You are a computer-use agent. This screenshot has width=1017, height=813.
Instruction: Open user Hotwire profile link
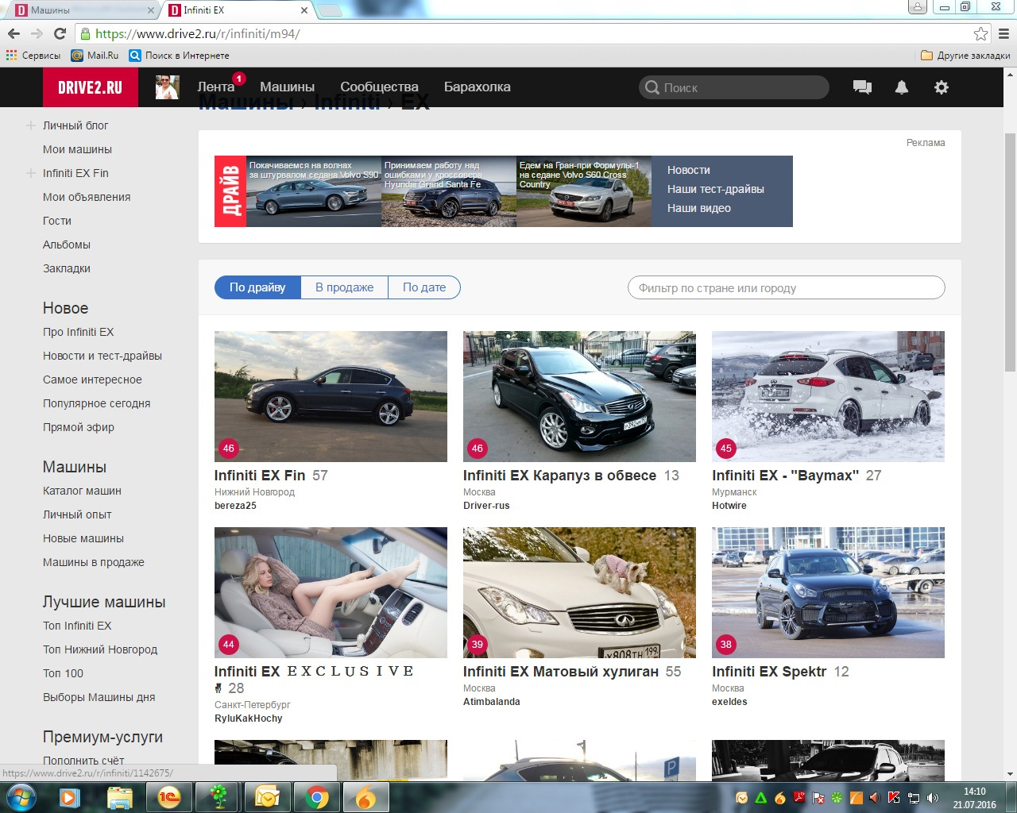[729, 506]
